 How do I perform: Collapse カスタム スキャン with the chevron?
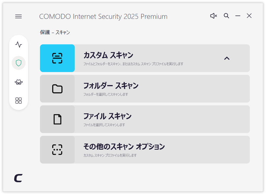227,58
